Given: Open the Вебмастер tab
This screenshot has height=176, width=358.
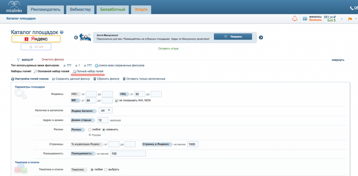Looking at the screenshot, I should click(80, 9).
